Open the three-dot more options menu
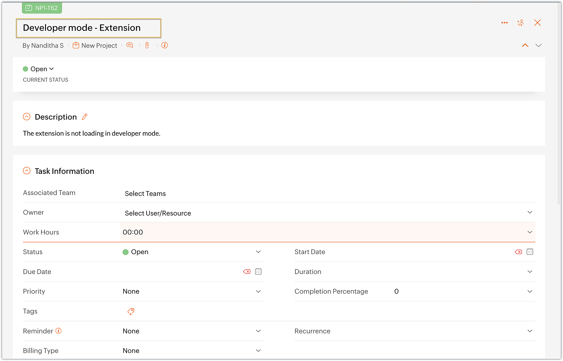 pyautogui.click(x=504, y=23)
